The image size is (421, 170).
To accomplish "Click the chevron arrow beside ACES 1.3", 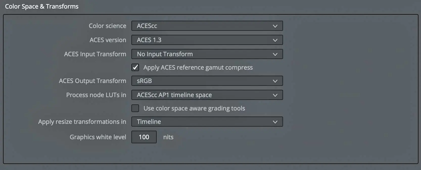I will point(275,40).
